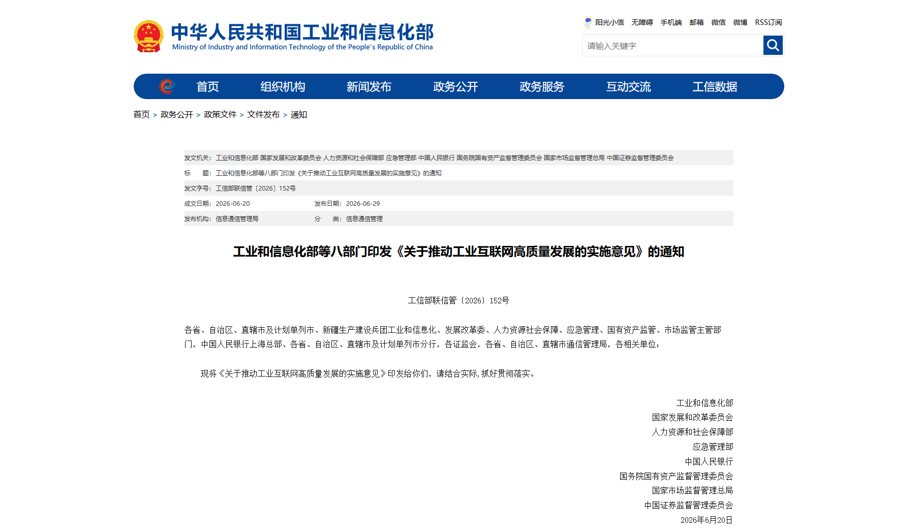Click the swirl icon in navigation bar

[x=167, y=86]
